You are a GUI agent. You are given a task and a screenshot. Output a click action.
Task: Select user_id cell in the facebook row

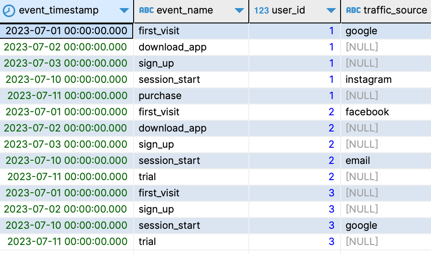pos(295,112)
